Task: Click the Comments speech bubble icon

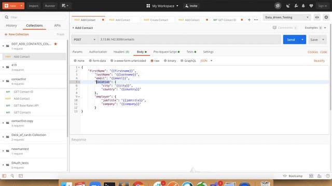Action: pos(274,27)
